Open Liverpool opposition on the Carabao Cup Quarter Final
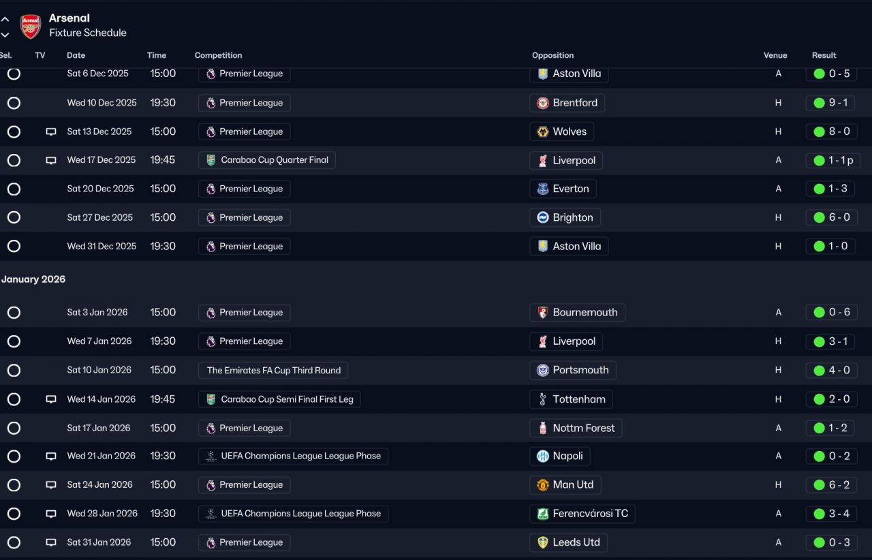 (566, 161)
